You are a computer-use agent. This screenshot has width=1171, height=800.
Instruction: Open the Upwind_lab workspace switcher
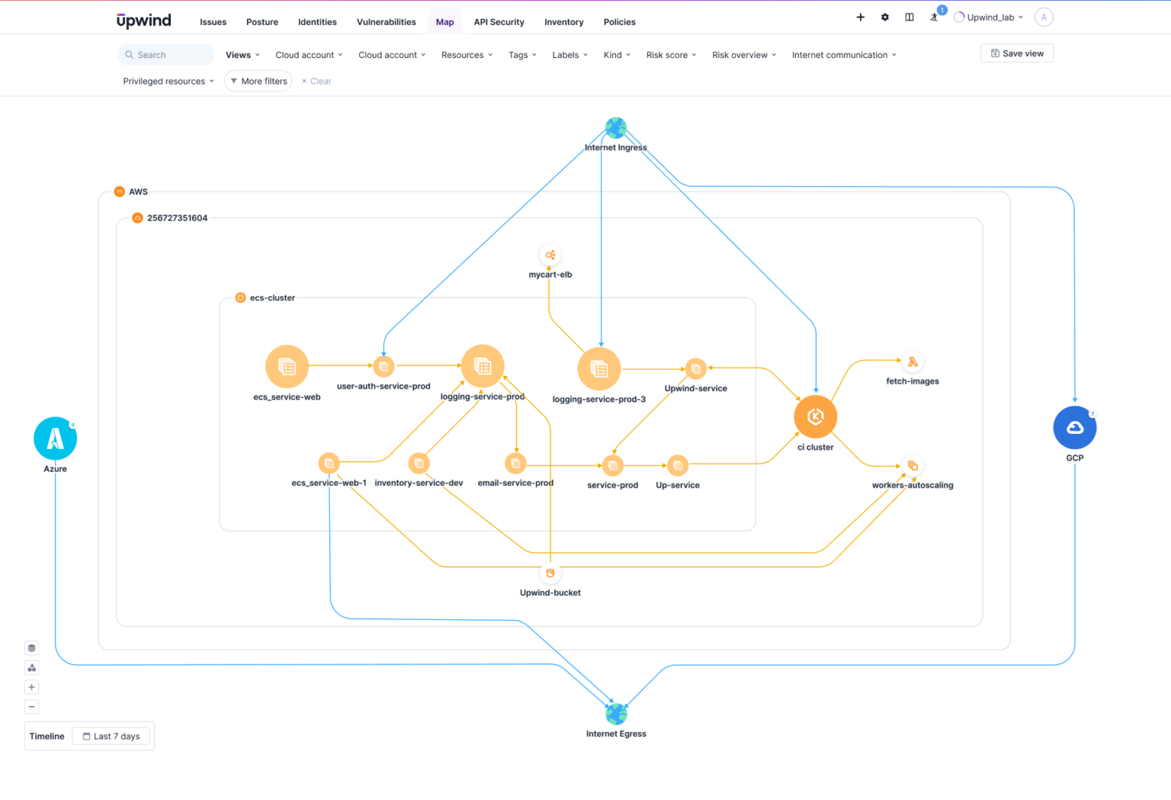[988, 17]
